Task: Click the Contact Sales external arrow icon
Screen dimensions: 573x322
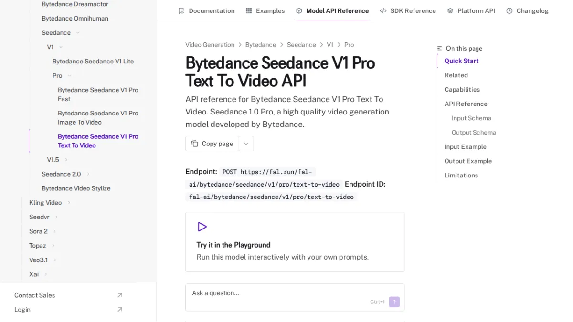Action: point(120,295)
